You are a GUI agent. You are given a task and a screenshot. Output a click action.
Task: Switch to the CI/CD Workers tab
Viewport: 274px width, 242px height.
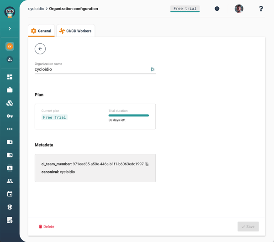(75, 31)
